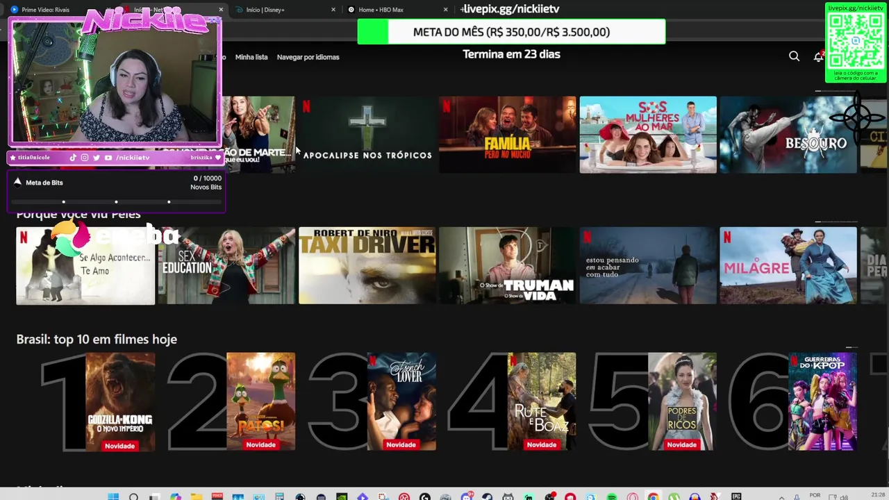This screenshot has height=500, width=889.
Task: Open Spotify from the taskbar
Action: click(x=612, y=497)
